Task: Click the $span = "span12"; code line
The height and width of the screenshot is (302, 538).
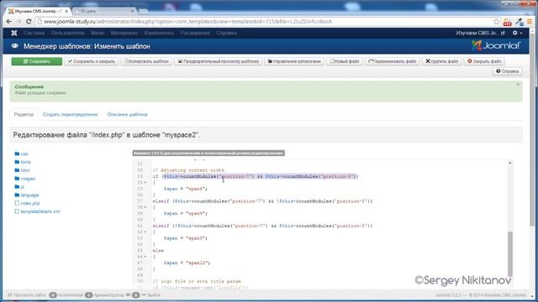Action: pos(187,263)
